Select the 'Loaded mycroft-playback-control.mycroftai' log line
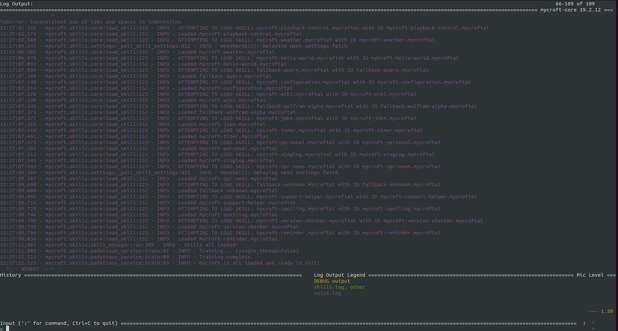The image size is (618, 331). coord(150,34)
